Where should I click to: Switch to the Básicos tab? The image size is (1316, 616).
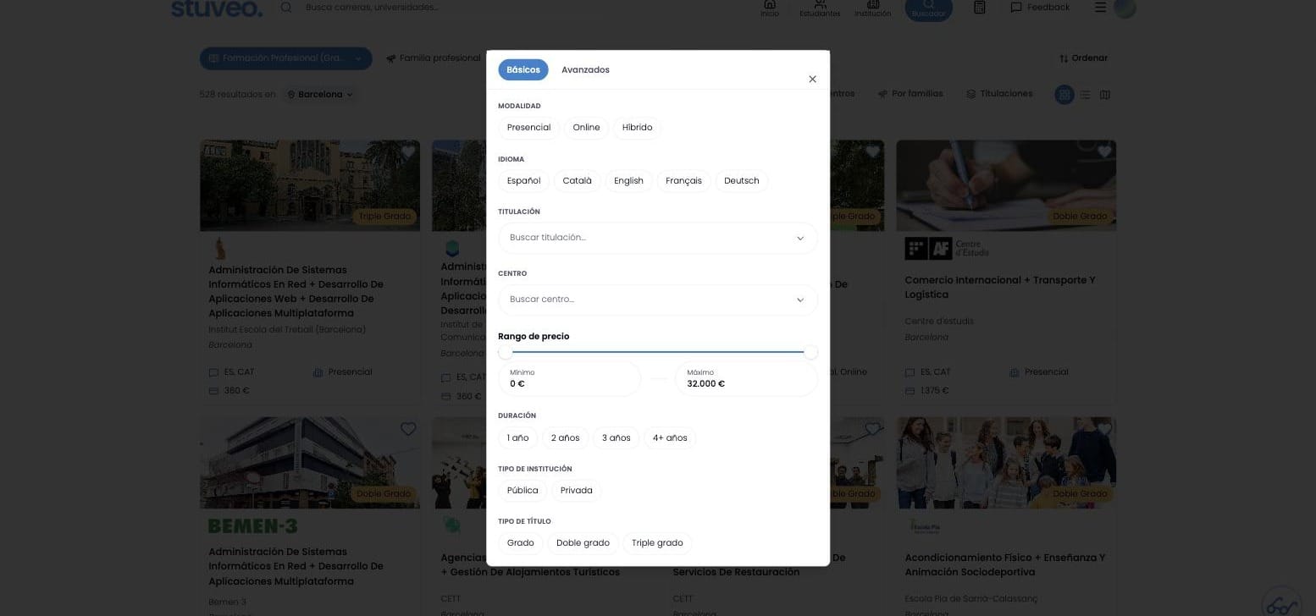click(523, 70)
